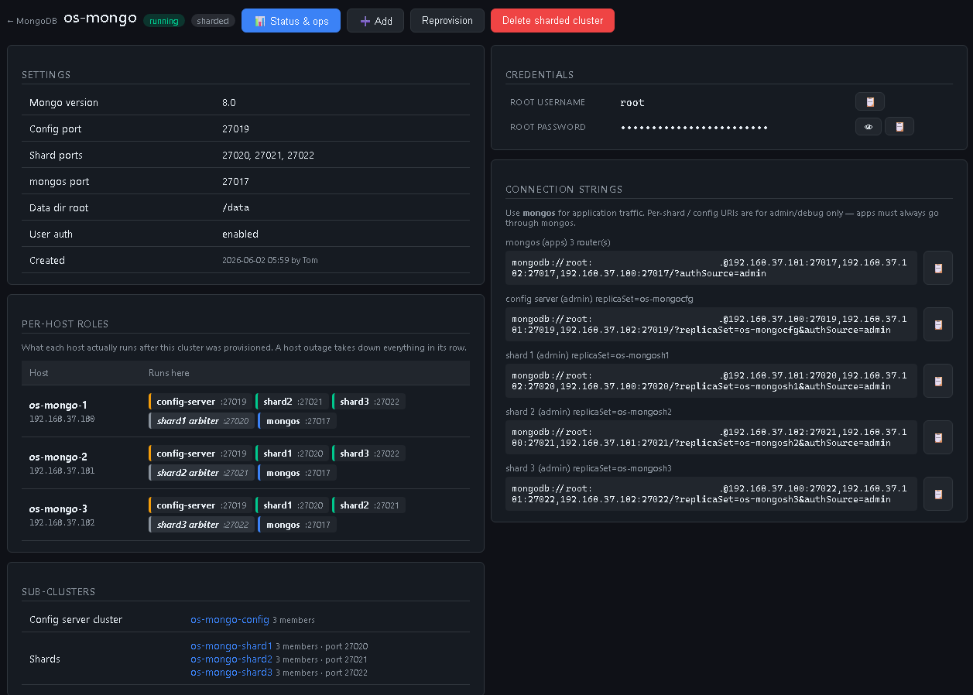Click the os-mongo-1 host name
This screenshot has width=973, height=695.
tap(58, 405)
